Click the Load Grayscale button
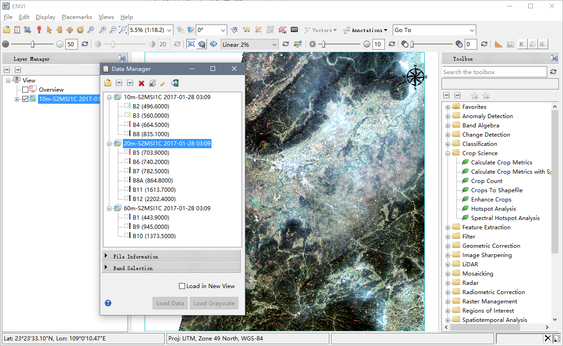Screen dimensions: 563x346 point(214,303)
